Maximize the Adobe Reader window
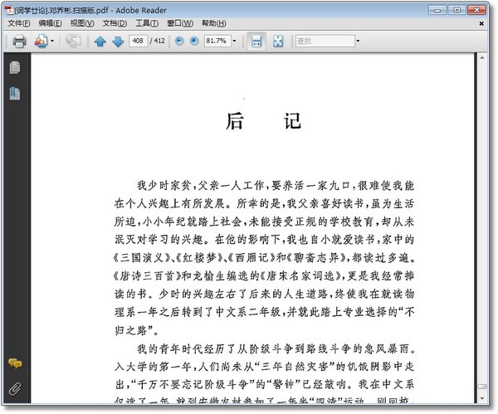Image resolution: width=498 pixels, height=414 pixels. [x=456, y=10]
